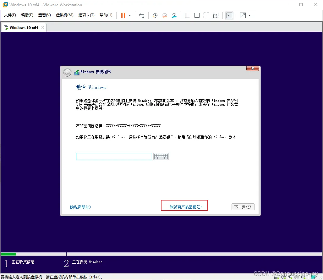The width and height of the screenshot is (323, 280).
Task: Click the installation progress bar
Action: (161, 254)
